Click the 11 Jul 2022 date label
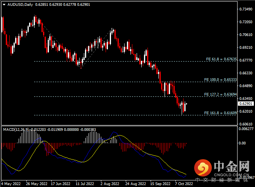The width and height of the screenshot is (255, 187). (85, 184)
